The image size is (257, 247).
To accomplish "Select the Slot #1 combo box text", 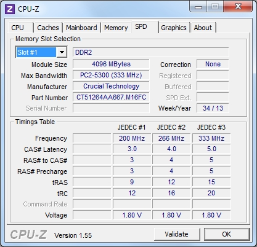I will (x=36, y=52).
